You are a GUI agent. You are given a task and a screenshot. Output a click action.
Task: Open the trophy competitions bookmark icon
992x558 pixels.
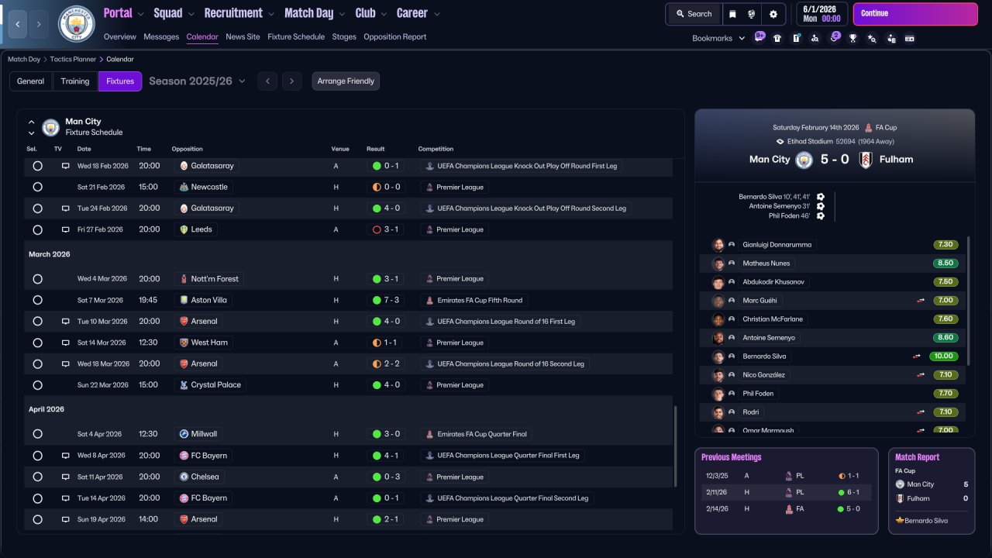(x=852, y=38)
